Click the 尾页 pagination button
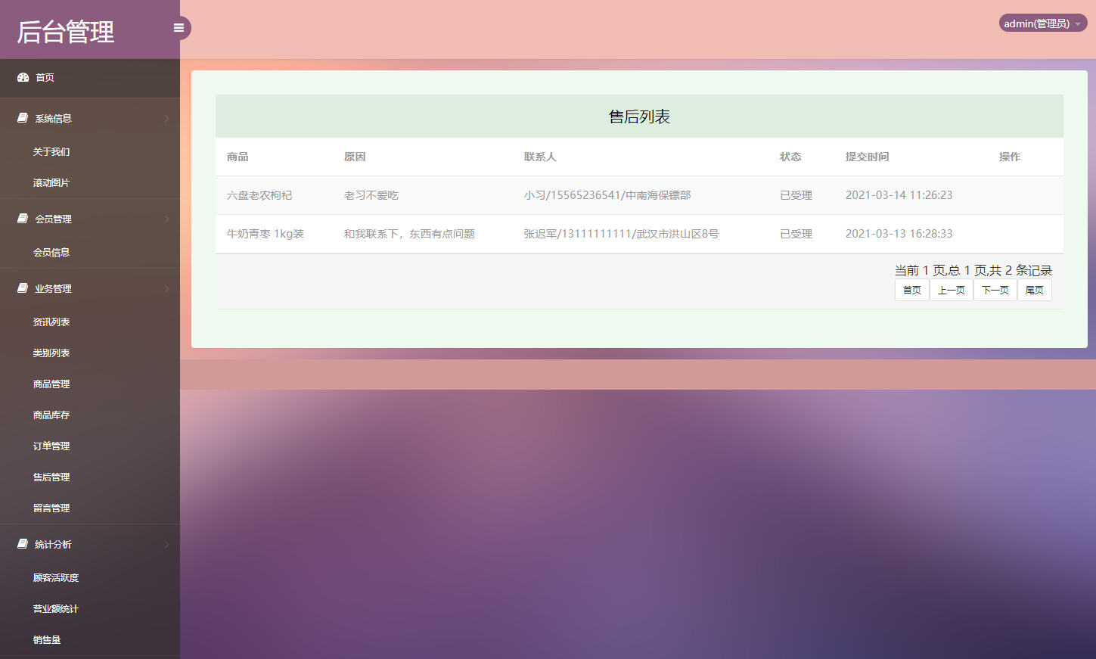Screen dimensions: 1096x659 pyautogui.click(x=1034, y=290)
